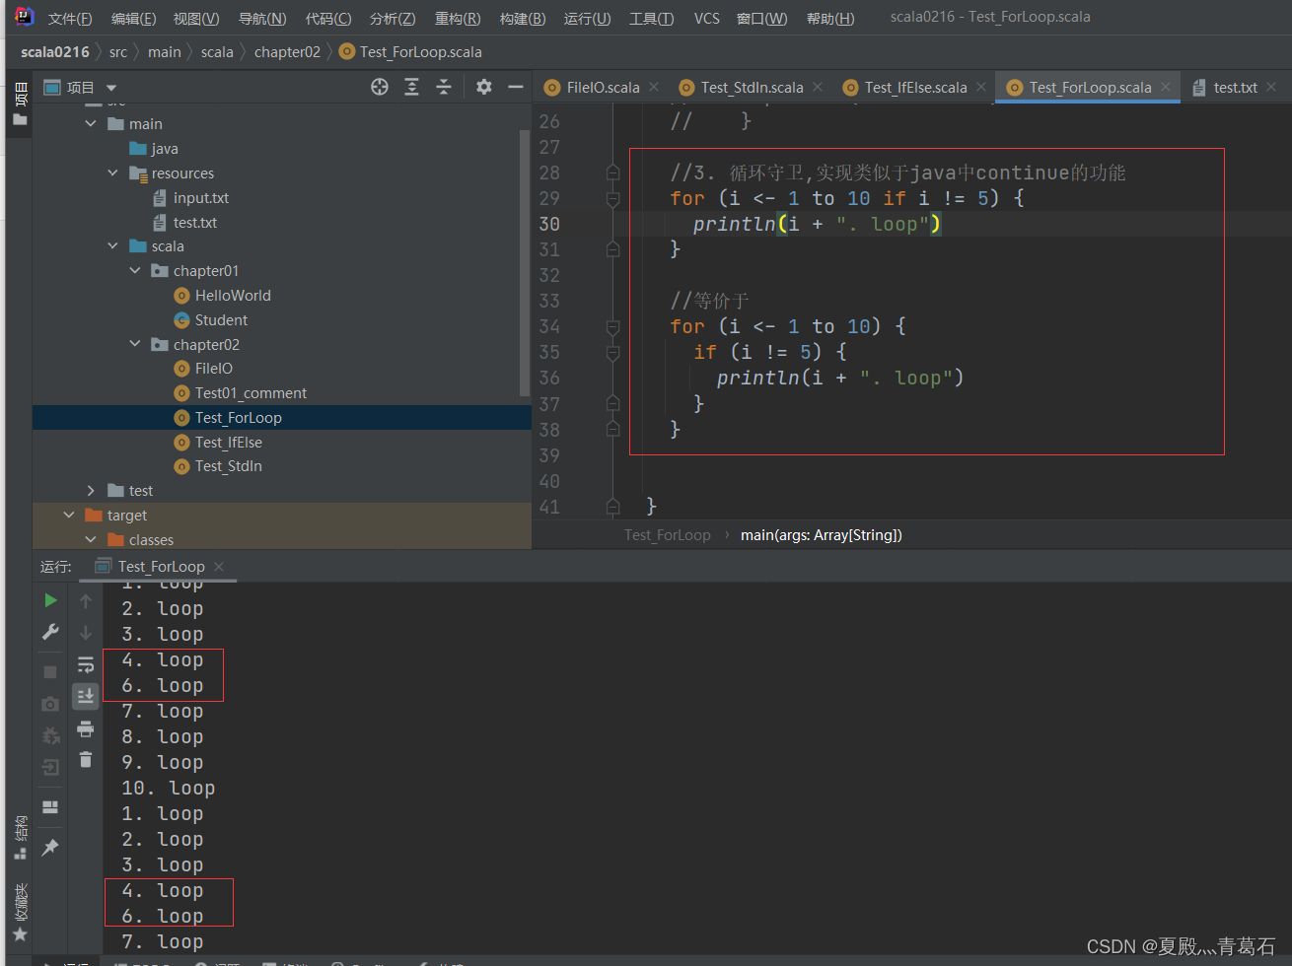Click the thread dump camera icon

click(50, 704)
